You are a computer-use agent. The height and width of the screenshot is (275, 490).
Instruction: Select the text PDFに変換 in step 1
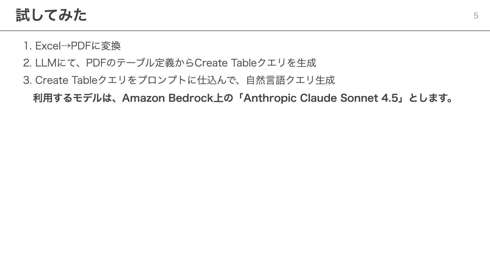point(96,46)
